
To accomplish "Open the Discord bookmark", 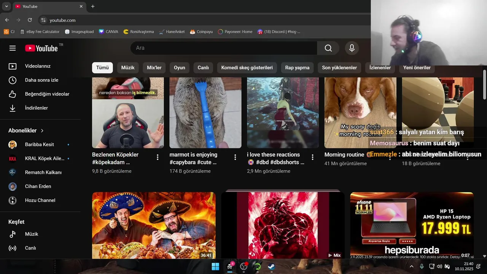I will click(279, 32).
